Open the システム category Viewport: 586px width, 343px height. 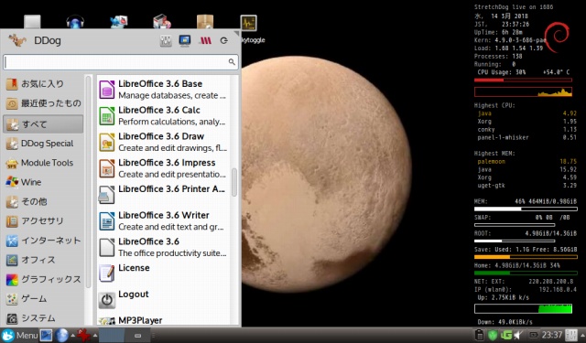pos(43,318)
